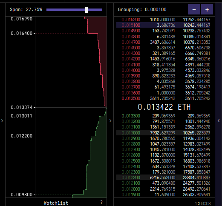Viewport: 222px width, 206px height.
Task: Click the Span slider handle
Action: tap(86, 10)
